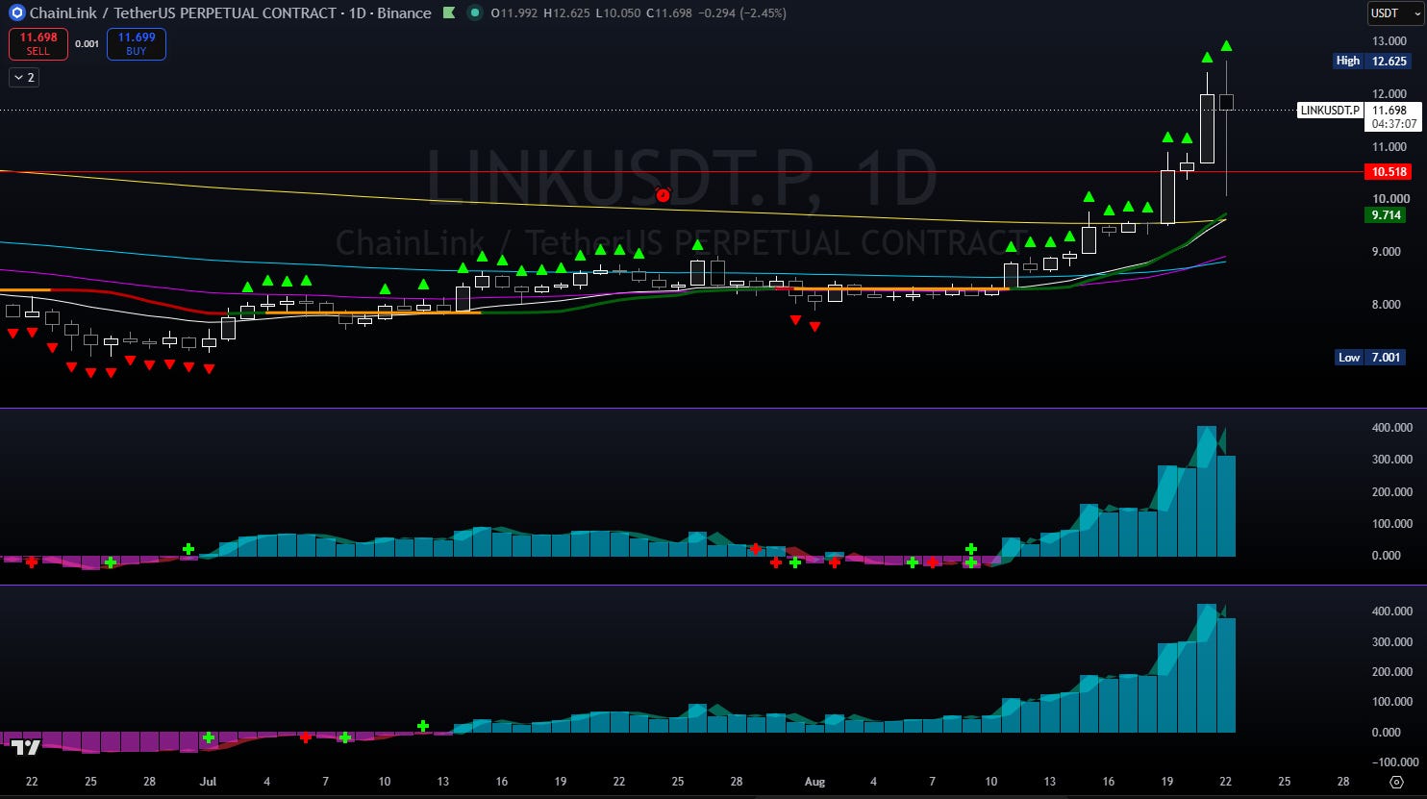The width and height of the screenshot is (1427, 799).
Task: Click the high value H12.625 in header
Action: 567,13
